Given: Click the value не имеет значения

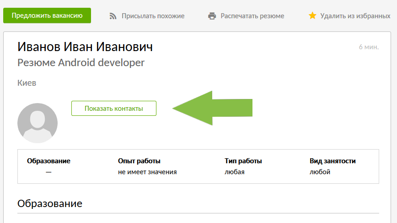Looking at the screenshot, I should click(147, 172).
